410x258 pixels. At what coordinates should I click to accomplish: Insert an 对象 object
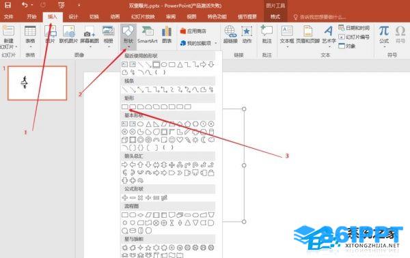pyautogui.click(x=347, y=46)
